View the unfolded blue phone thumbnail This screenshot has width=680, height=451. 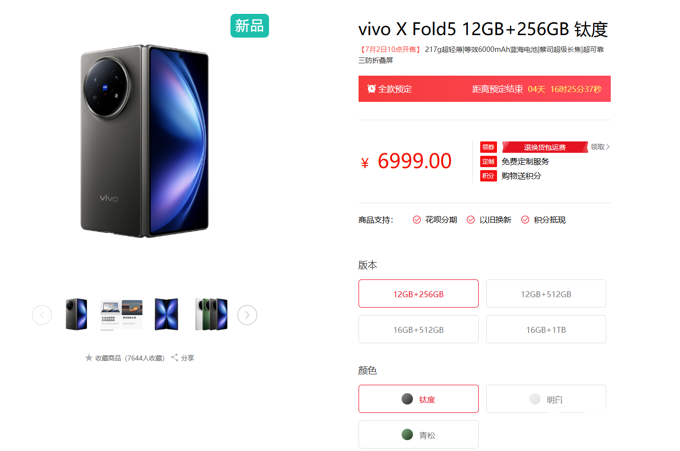click(x=166, y=315)
